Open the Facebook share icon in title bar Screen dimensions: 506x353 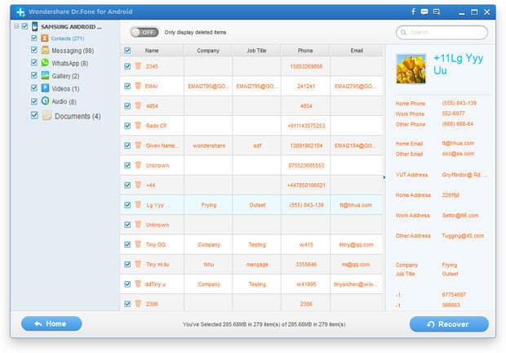point(413,11)
